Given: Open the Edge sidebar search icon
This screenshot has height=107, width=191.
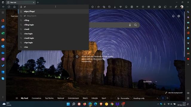Looking at the screenshot, I should (x=188, y=12).
